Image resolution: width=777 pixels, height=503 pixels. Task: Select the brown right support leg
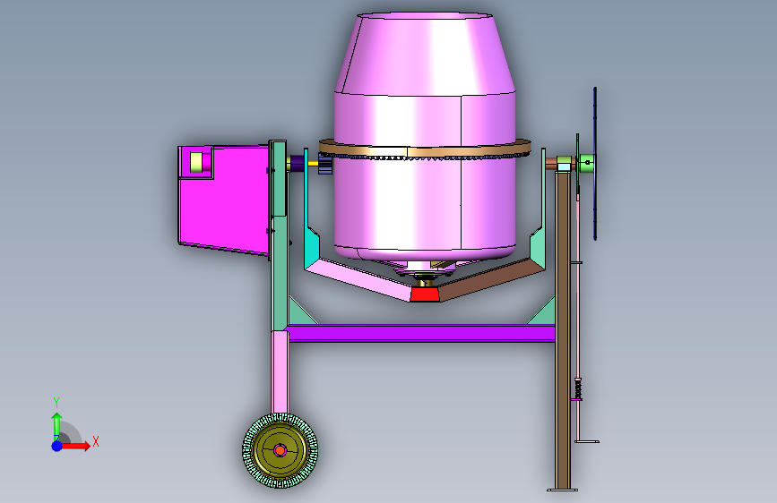[563, 329]
